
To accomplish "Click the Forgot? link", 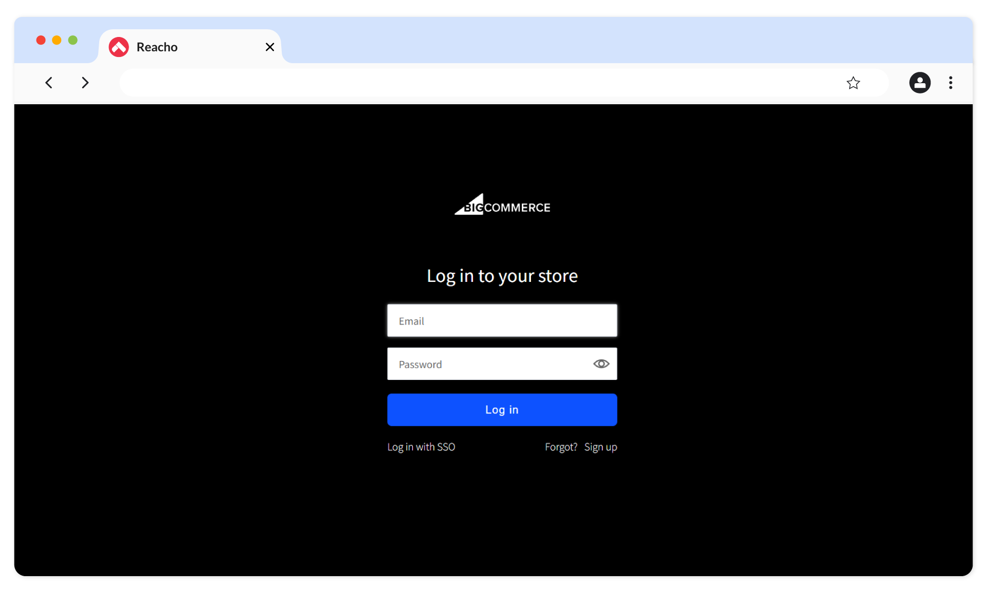I will click(x=560, y=447).
